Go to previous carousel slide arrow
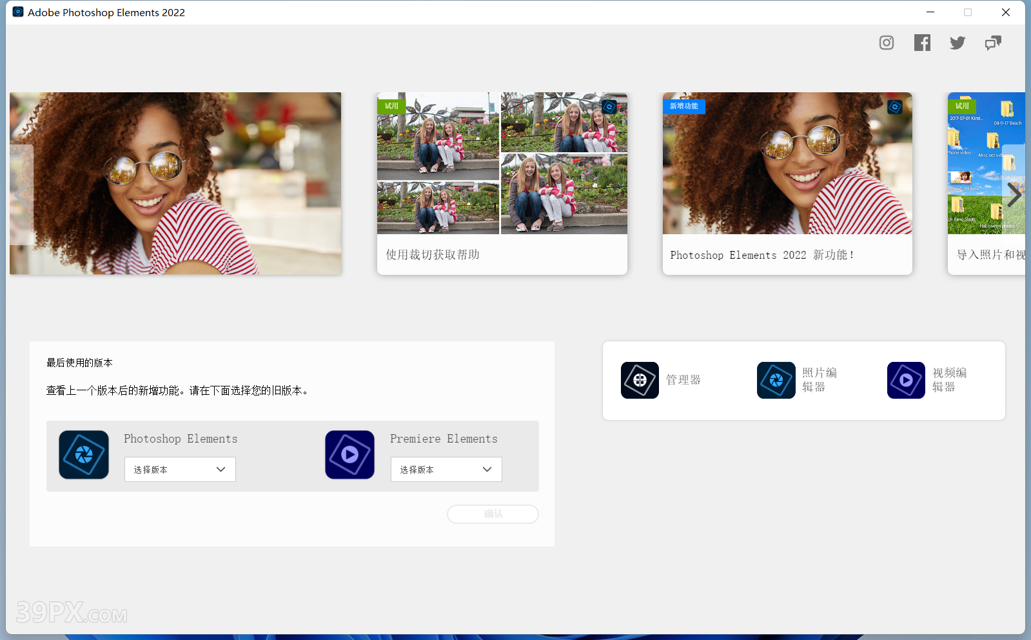This screenshot has width=1031, height=640. tap(21, 194)
